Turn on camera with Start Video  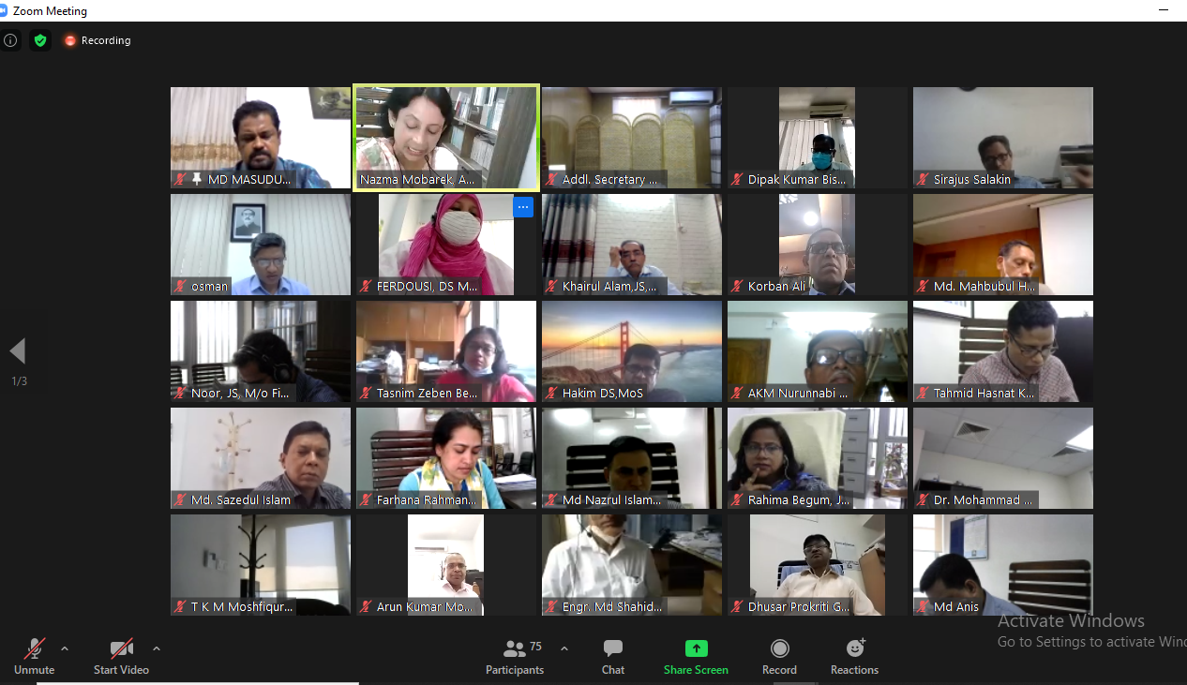(x=121, y=656)
